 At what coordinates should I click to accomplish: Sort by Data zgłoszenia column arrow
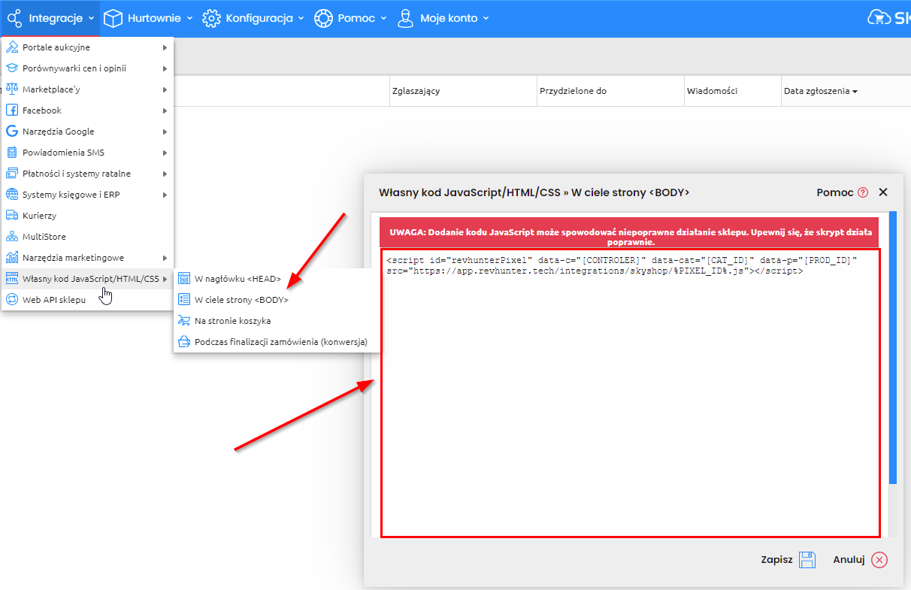click(x=855, y=92)
